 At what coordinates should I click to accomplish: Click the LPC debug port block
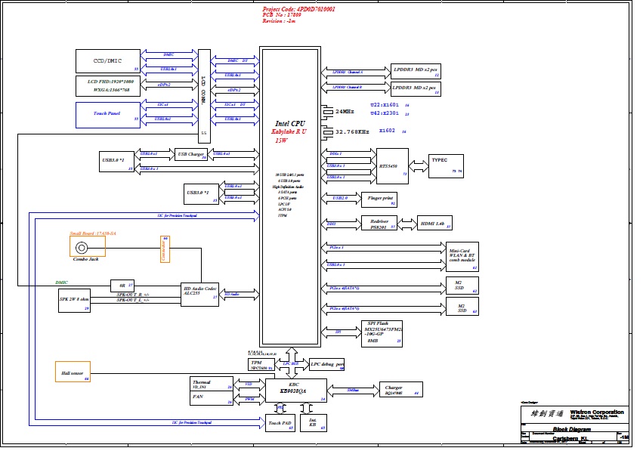(x=327, y=364)
